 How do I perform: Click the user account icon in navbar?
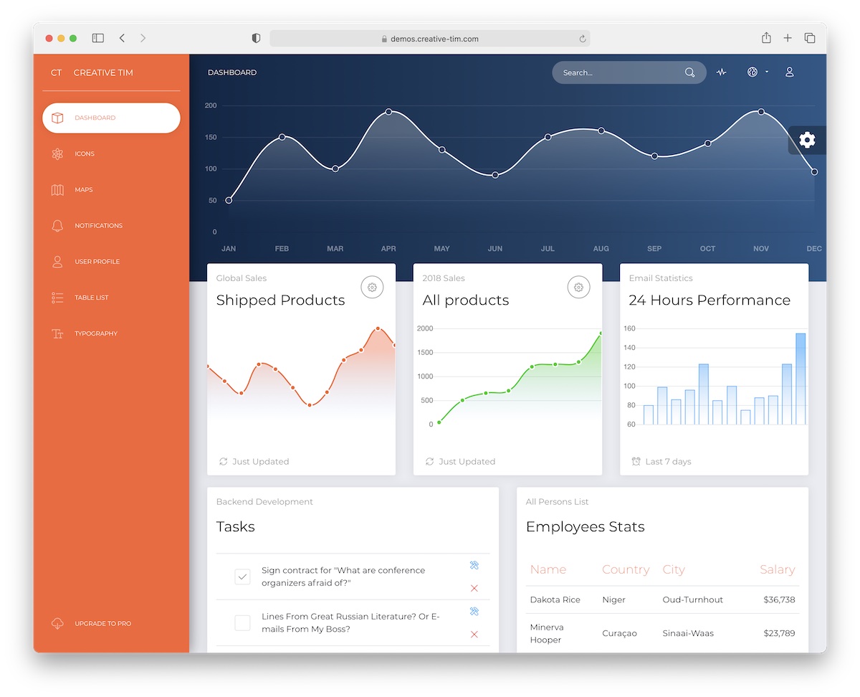coord(790,72)
